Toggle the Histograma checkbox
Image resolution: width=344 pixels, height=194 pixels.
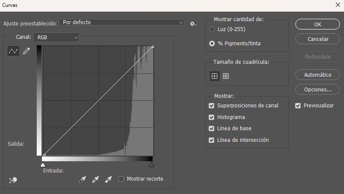(x=211, y=117)
